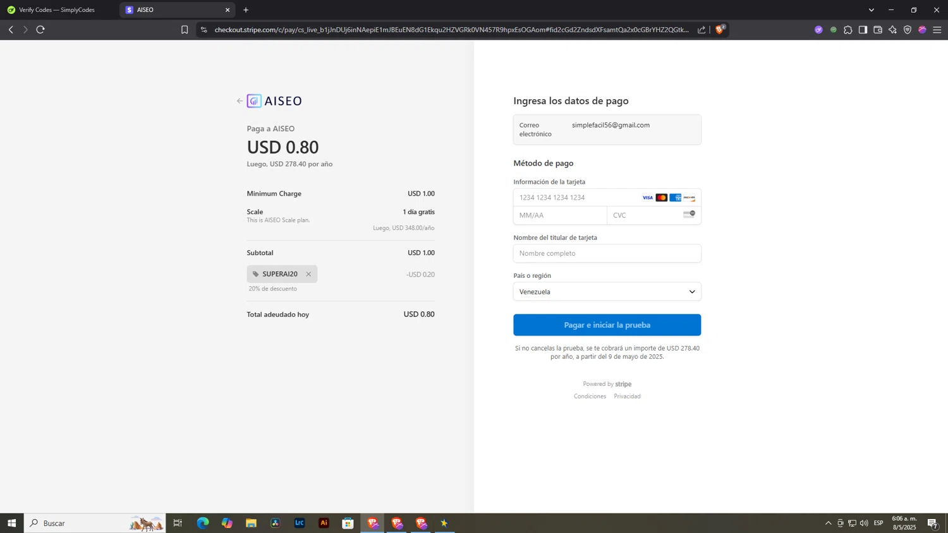The image size is (948, 533).
Task: Open the Powered by Stripe link
Action: pos(607,384)
